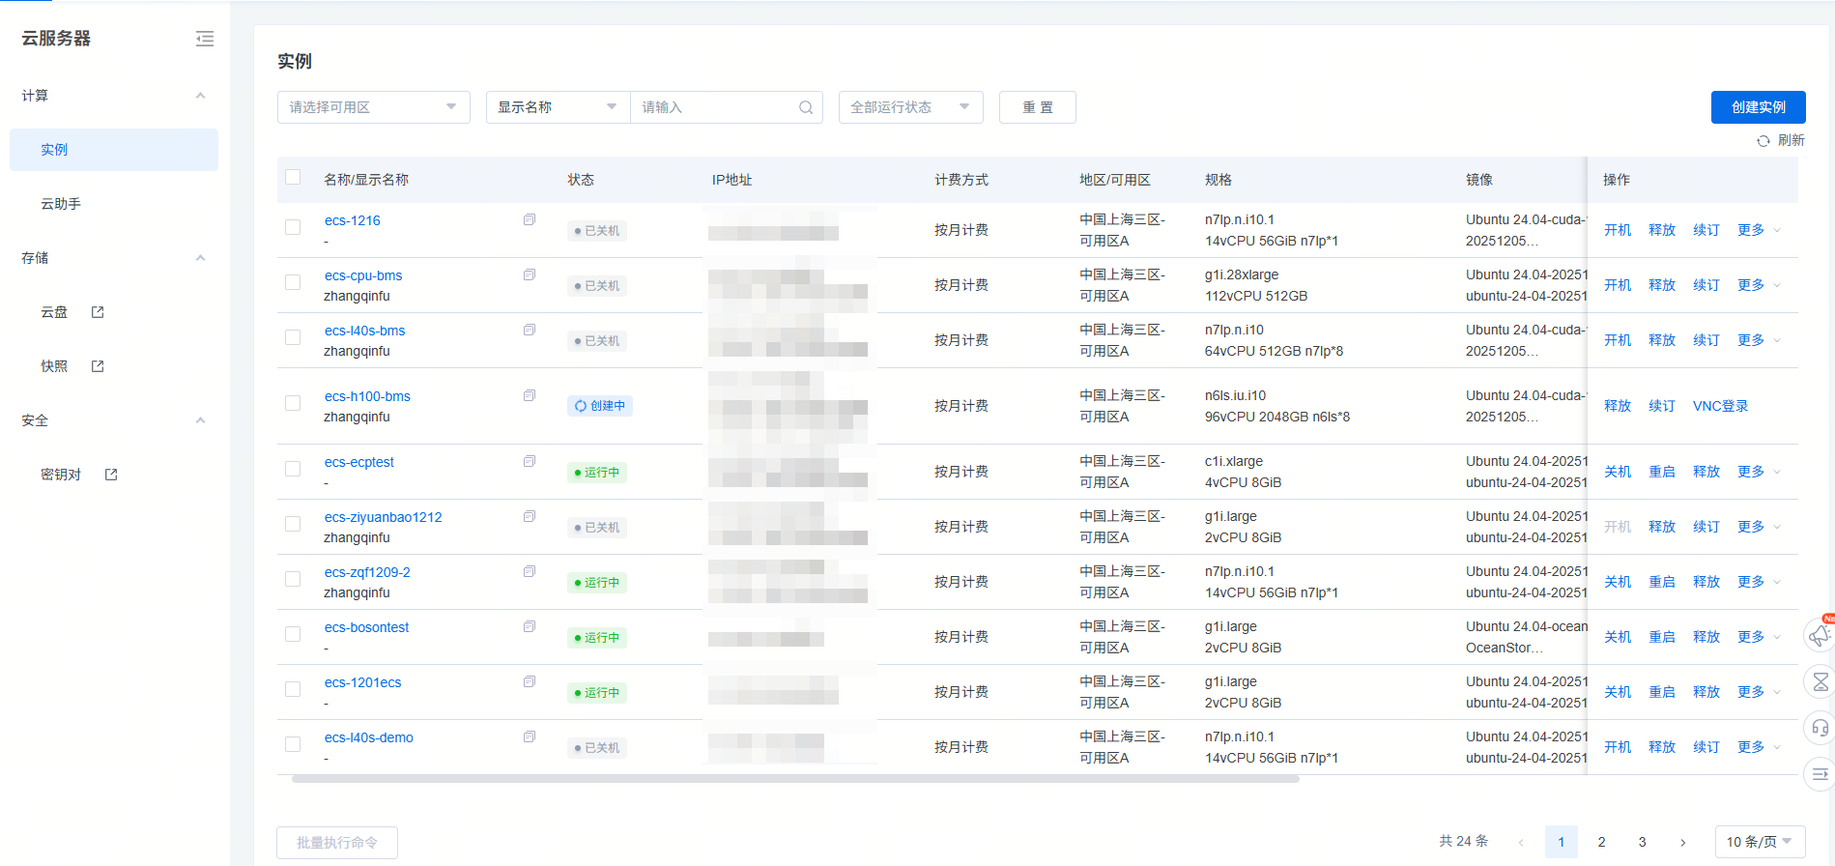Select the ecs-bosontest row checkbox

tap(293, 634)
